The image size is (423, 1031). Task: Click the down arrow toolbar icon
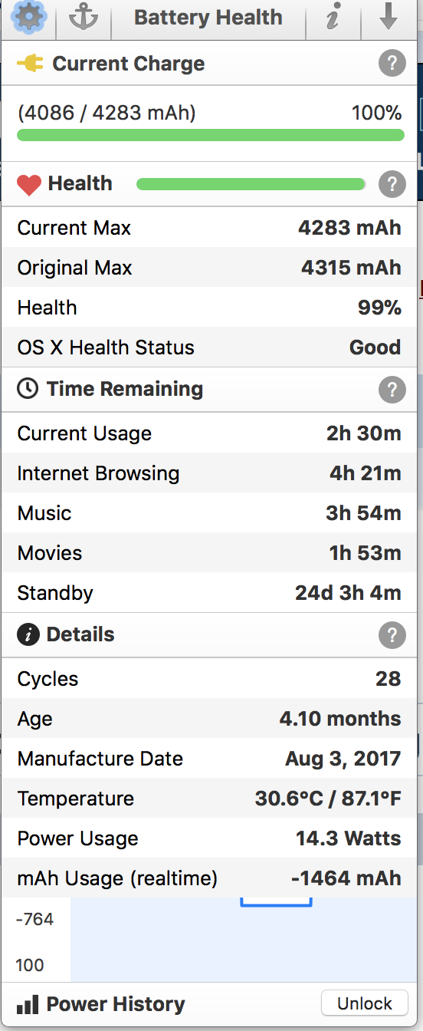pyautogui.click(x=389, y=17)
